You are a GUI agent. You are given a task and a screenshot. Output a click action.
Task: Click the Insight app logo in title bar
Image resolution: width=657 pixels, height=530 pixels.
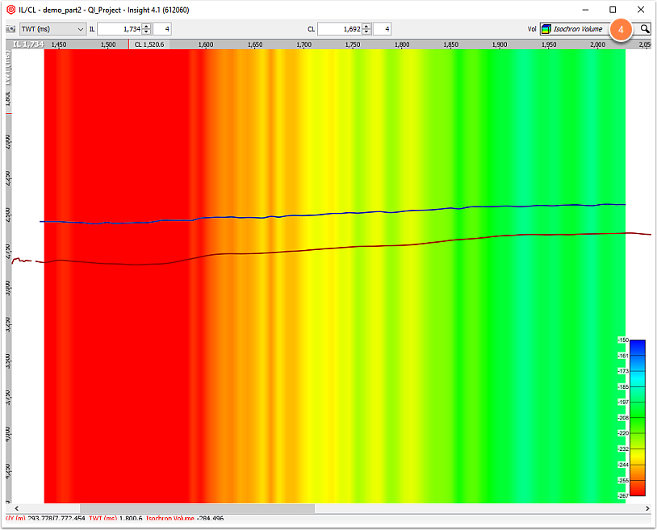coord(10,10)
